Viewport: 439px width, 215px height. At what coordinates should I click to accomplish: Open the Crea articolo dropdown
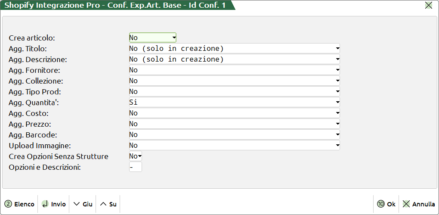pos(153,38)
